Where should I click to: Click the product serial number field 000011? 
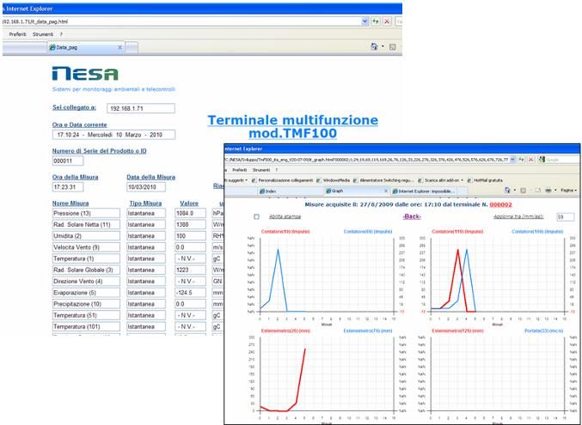[x=68, y=161]
